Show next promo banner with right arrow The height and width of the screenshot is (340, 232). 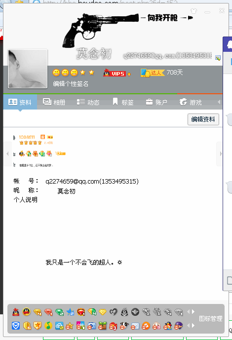pyautogui.click(x=220, y=154)
